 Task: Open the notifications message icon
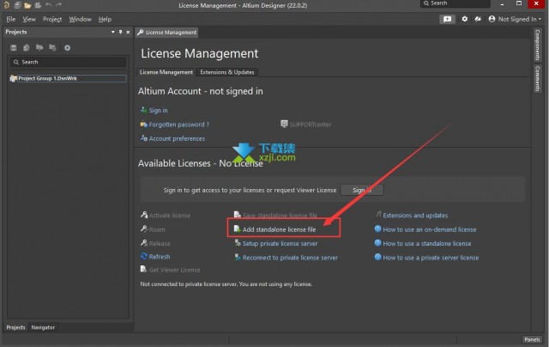tap(447, 19)
